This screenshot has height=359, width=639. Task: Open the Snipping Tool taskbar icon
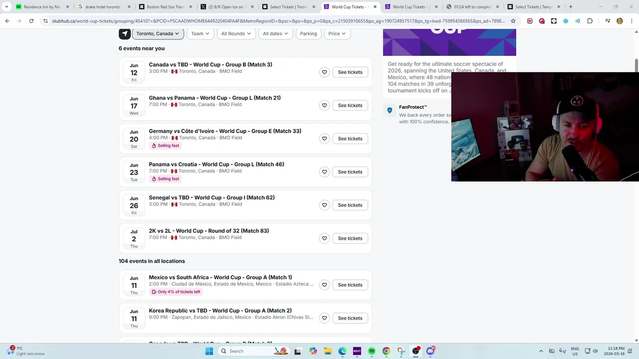[x=401, y=351]
